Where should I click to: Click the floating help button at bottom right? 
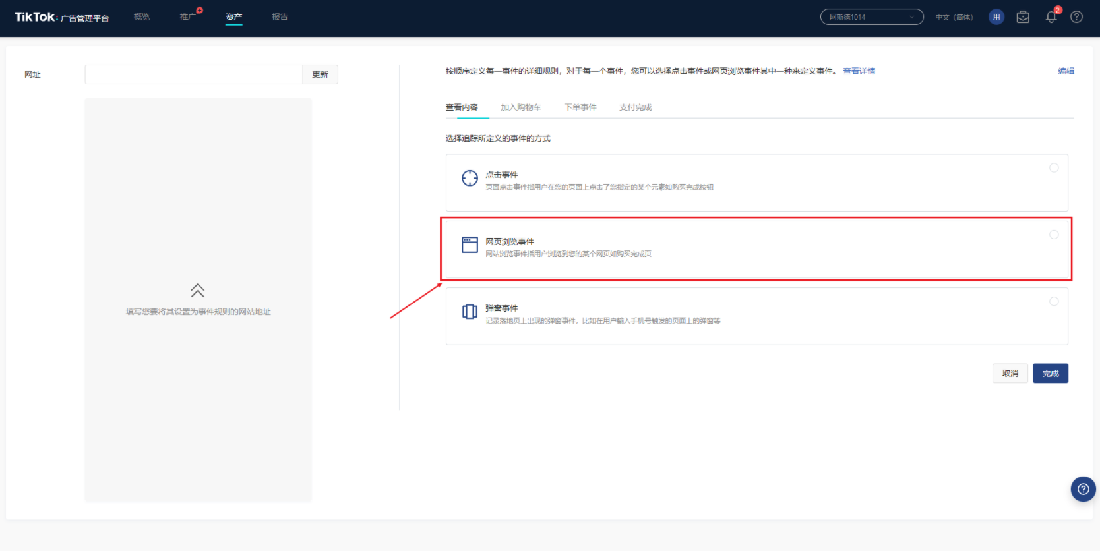(x=1083, y=489)
